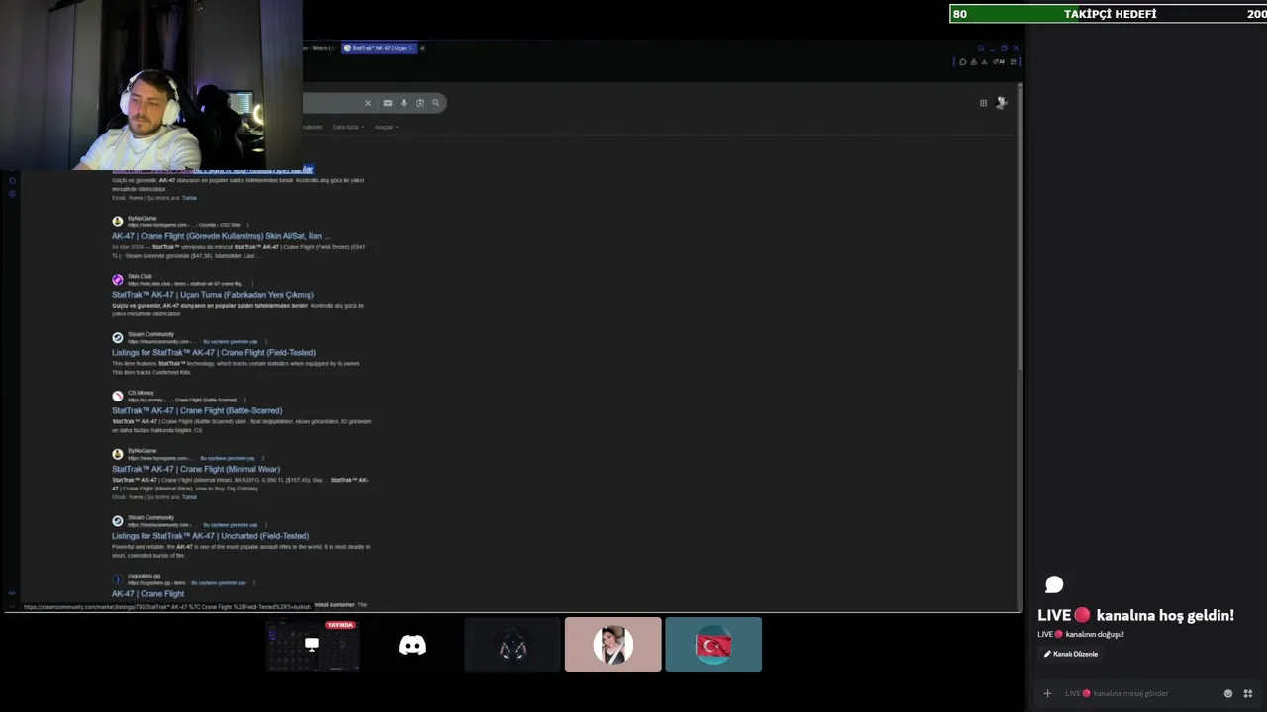The image size is (1267, 712).
Task: Click the 'TAKİPÇİ HEDEFİ' follower goal bar
Action: click(1108, 14)
